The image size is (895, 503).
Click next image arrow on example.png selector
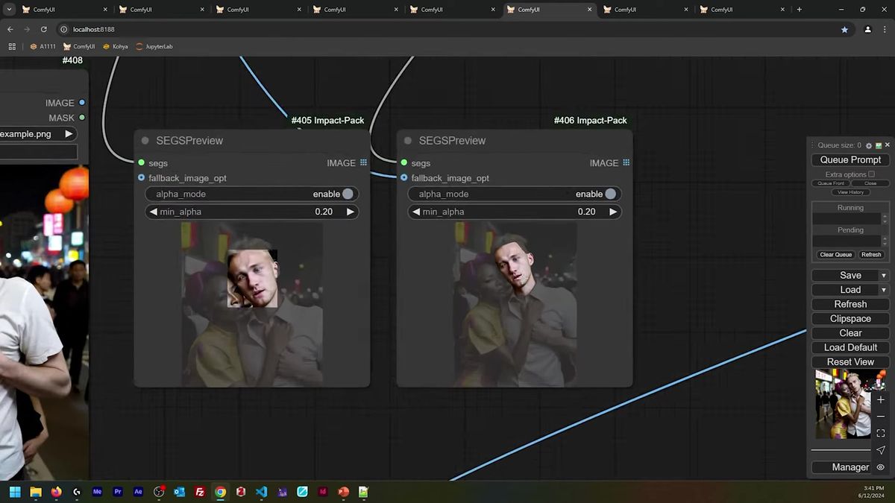tap(69, 134)
